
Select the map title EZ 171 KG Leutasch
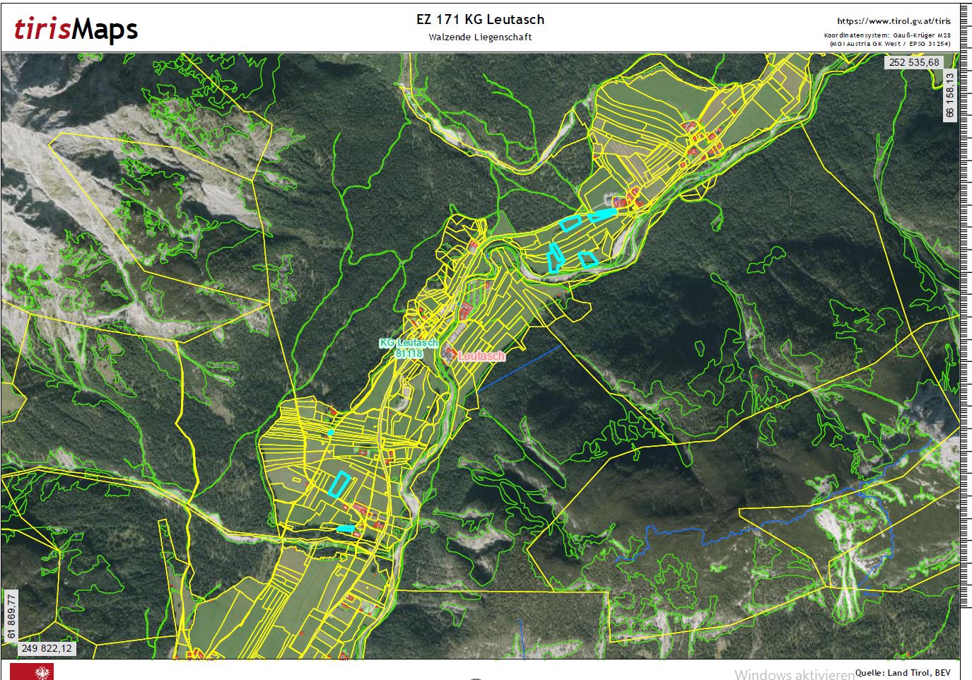480,20
